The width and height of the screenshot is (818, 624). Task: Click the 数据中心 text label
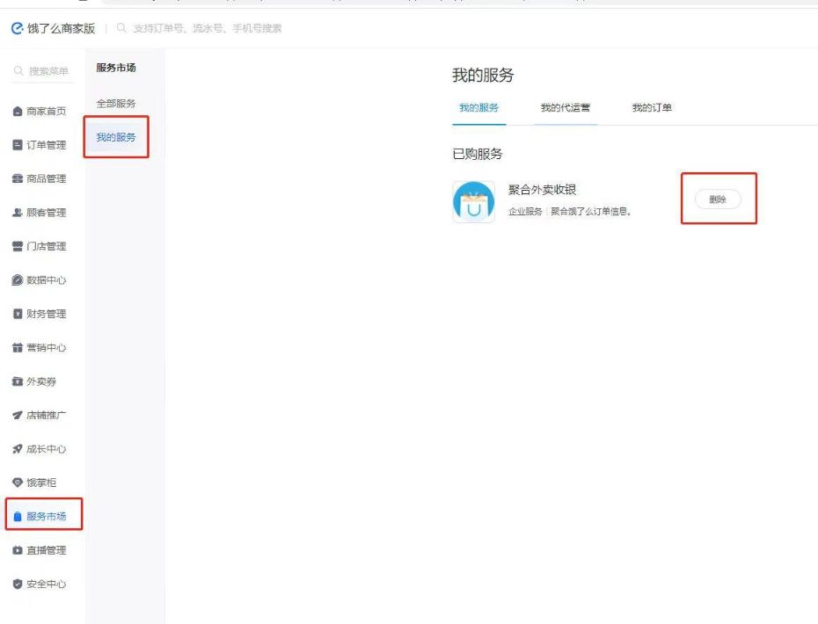[47, 280]
